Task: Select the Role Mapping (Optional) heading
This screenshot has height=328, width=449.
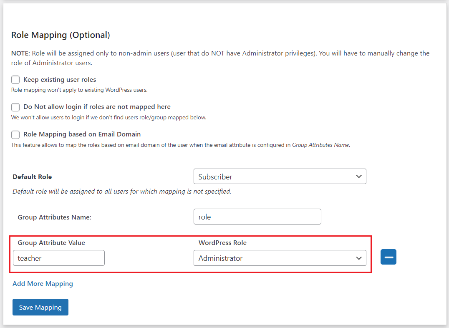Action: [61, 35]
